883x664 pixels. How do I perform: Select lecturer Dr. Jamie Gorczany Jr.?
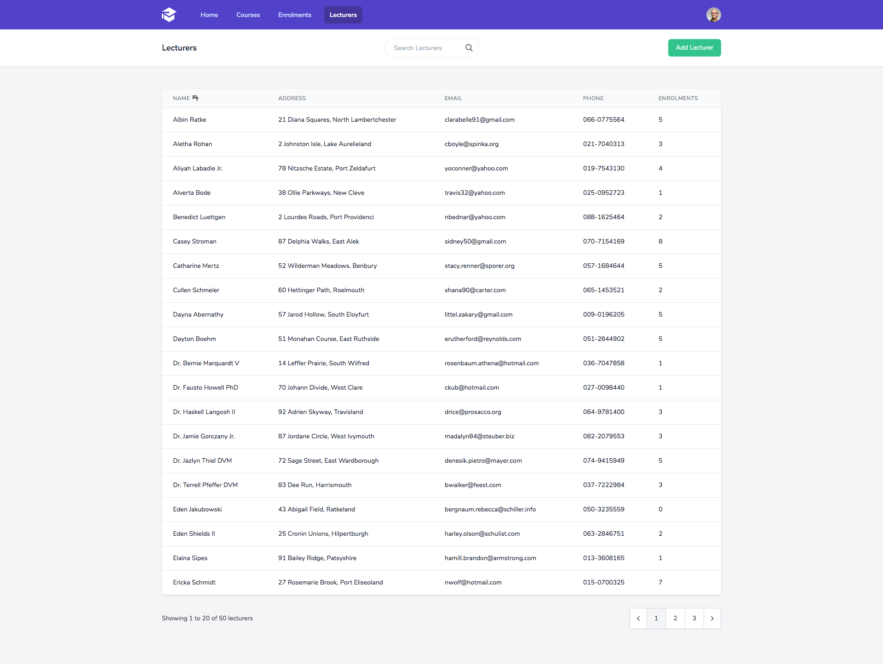click(x=204, y=437)
